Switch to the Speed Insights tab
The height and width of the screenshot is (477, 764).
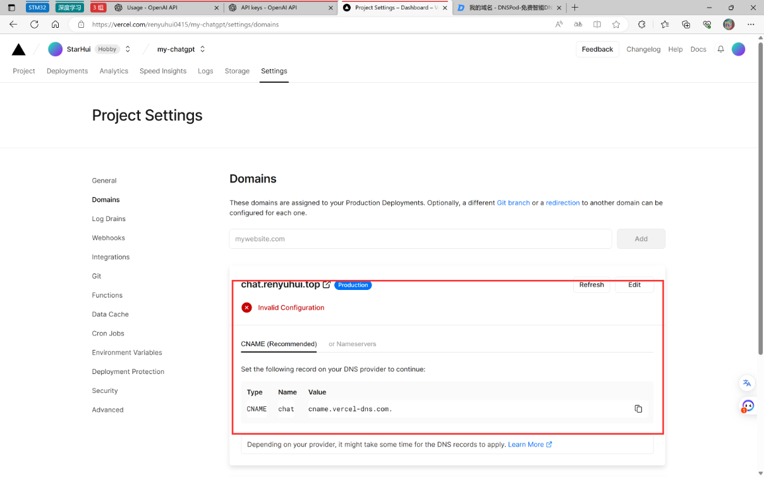pos(163,71)
